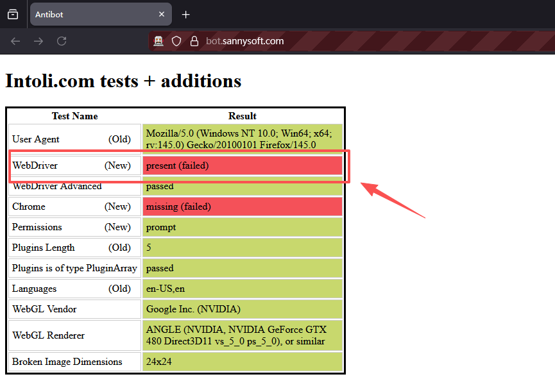Click the 'Plugins is of type PluginArray' label
Viewport: 555px width, 388px height.
74,268
